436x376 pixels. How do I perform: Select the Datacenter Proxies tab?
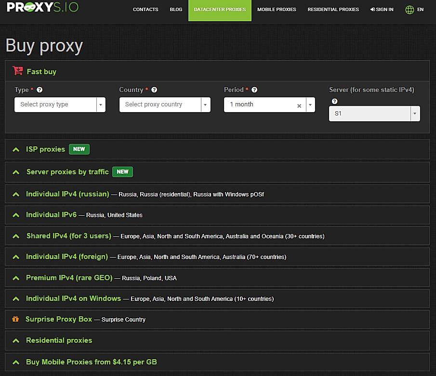click(220, 10)
